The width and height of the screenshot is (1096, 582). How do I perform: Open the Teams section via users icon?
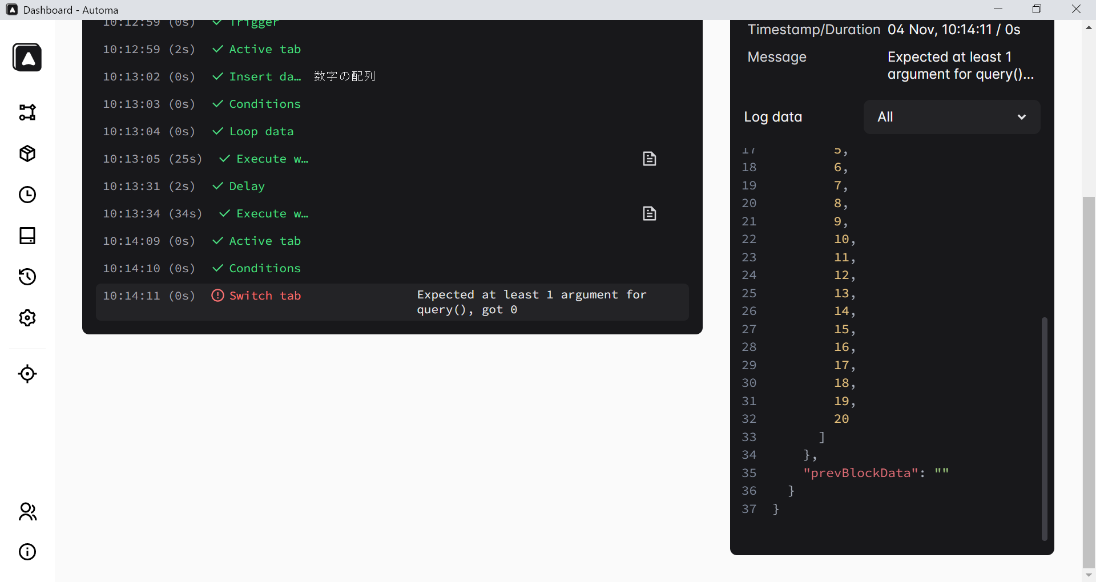[x=27, y=512]
